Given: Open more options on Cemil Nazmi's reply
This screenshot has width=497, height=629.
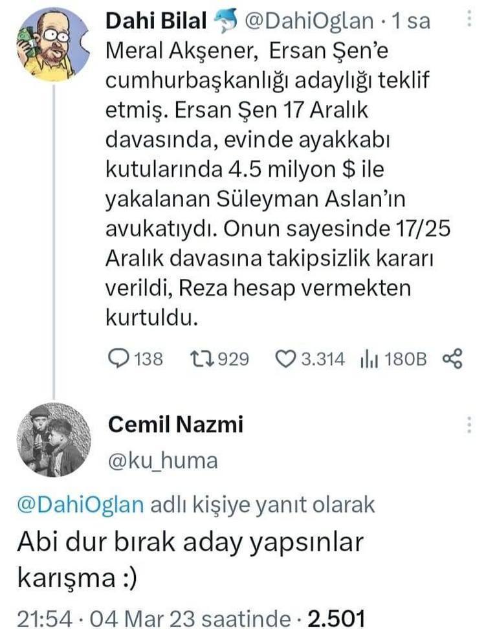Looking at the screenshot, I should pos(469,425).
